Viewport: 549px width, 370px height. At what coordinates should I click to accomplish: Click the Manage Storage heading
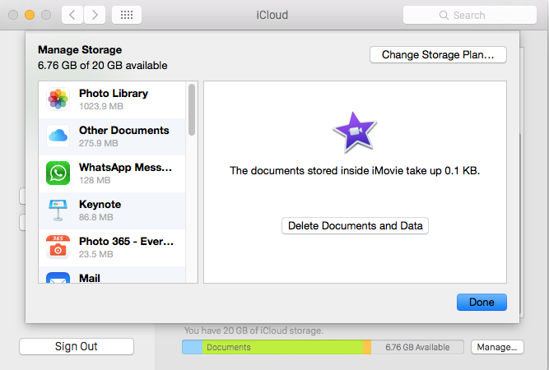(80, 49)
